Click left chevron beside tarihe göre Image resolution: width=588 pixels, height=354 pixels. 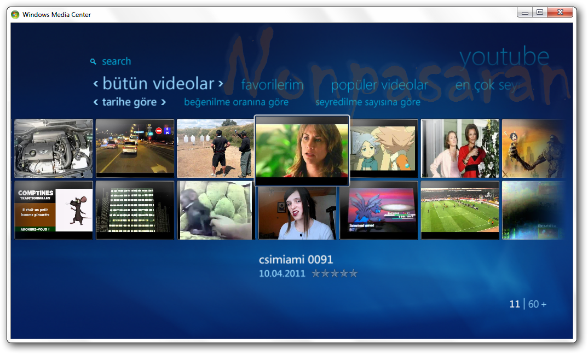pyautogui.click(x=96, y=102)
